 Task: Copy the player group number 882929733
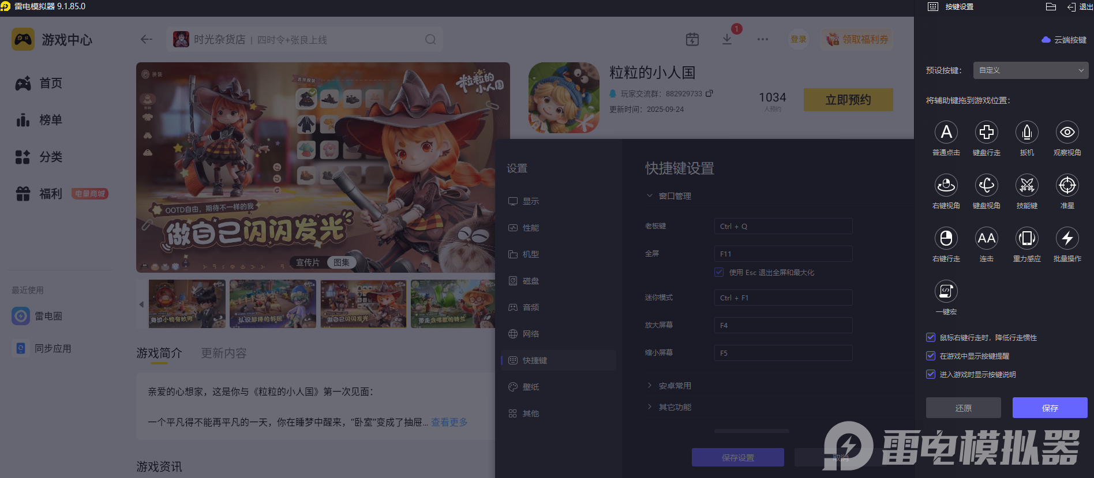[710, 93]
